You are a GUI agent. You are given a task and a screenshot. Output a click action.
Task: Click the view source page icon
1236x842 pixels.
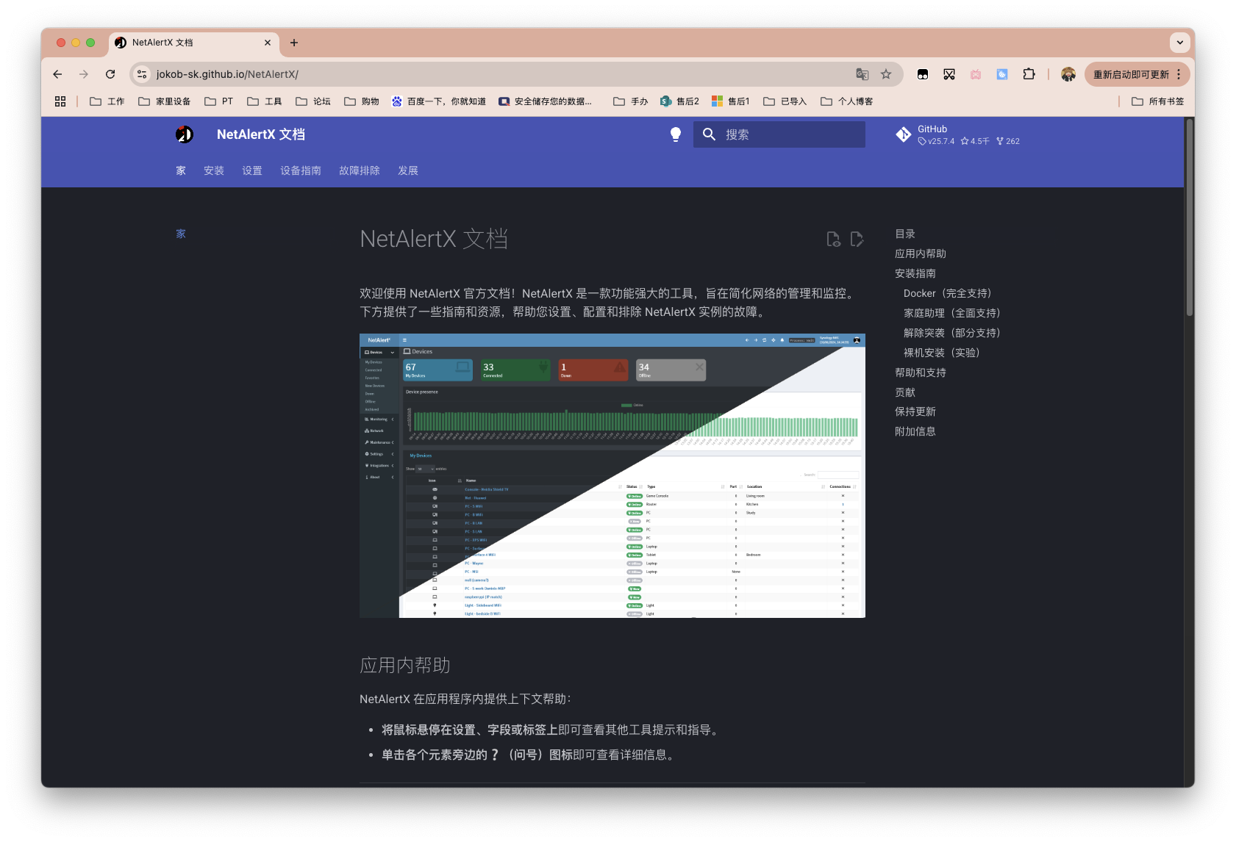tap(833, 239)
